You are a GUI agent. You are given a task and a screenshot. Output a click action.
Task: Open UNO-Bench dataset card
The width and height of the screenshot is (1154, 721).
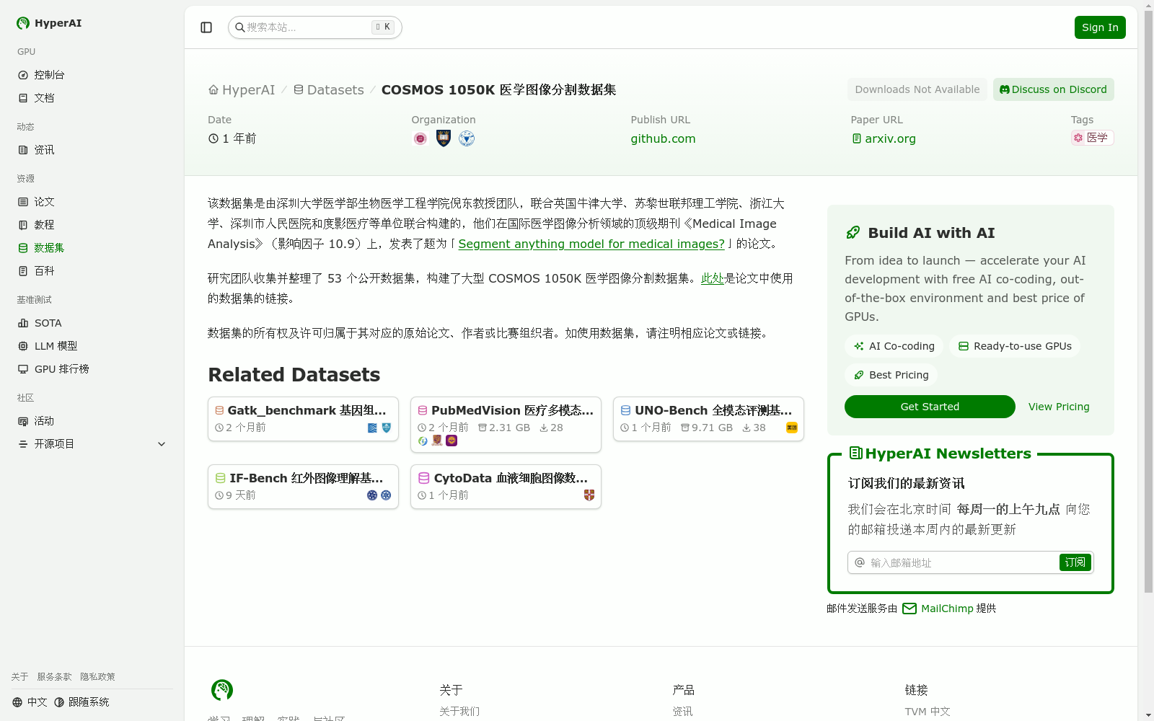click(x=708, y=419)
